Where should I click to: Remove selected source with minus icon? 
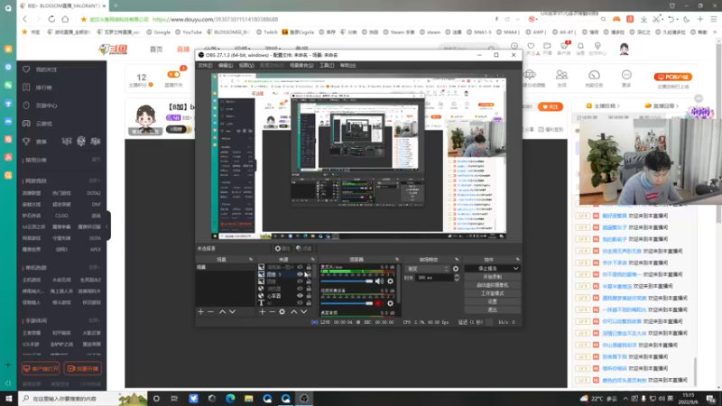tap(273, 311)
